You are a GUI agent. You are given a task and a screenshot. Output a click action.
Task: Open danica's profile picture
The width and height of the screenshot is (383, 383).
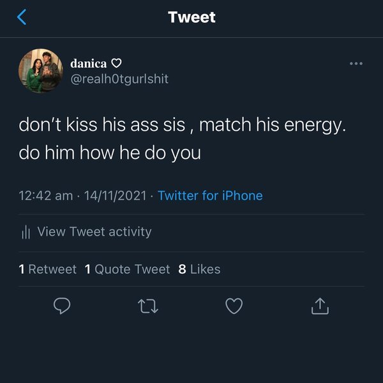point(41,71)
